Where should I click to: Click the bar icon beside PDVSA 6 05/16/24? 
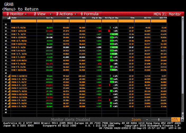click(x=9, y=94)
